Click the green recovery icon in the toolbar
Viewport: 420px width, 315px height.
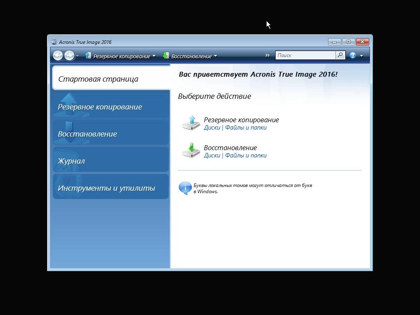166,55
